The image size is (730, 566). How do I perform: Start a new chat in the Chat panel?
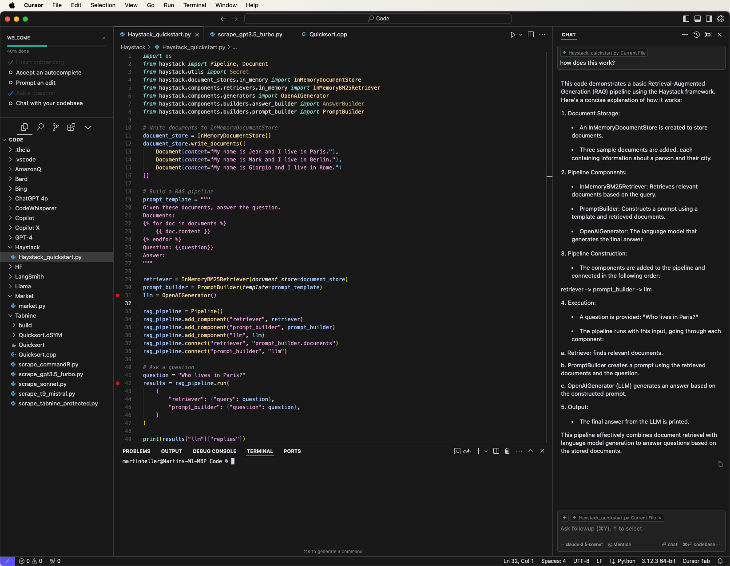(685, 35)
